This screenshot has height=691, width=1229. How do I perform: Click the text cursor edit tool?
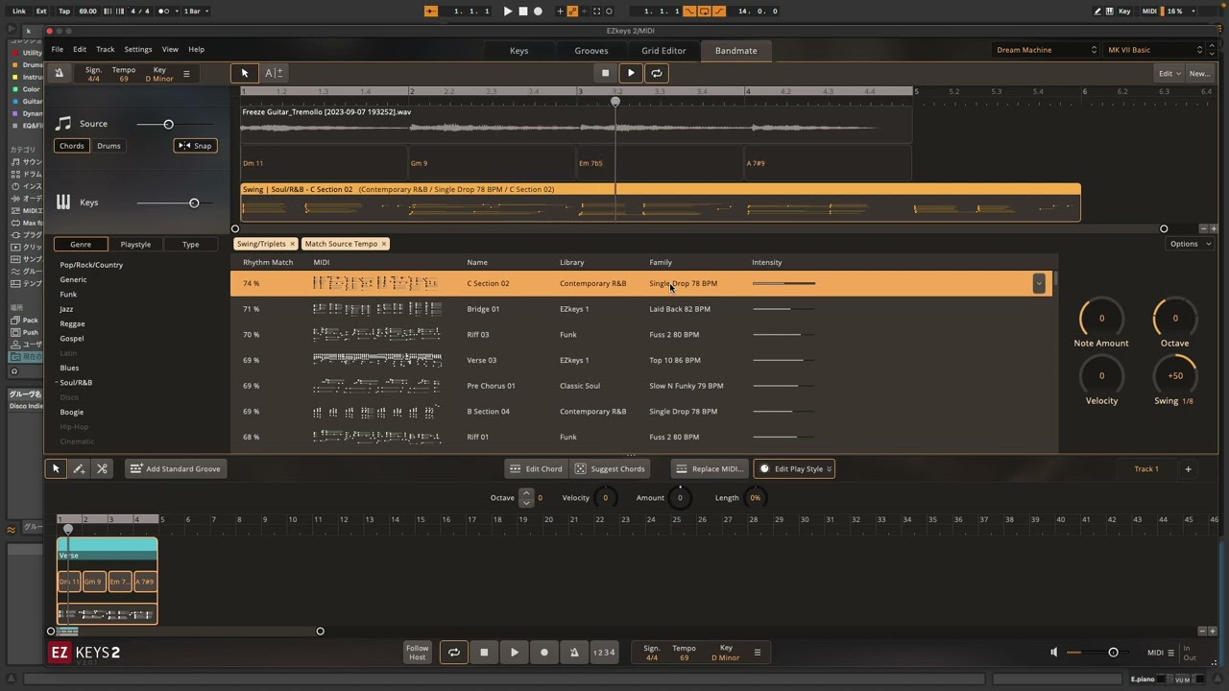tap(273, 73)
